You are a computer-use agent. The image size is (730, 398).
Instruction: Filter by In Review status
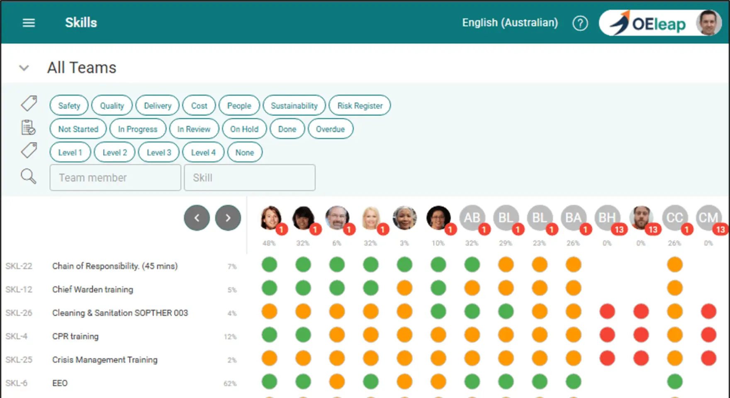pos(194,129)
